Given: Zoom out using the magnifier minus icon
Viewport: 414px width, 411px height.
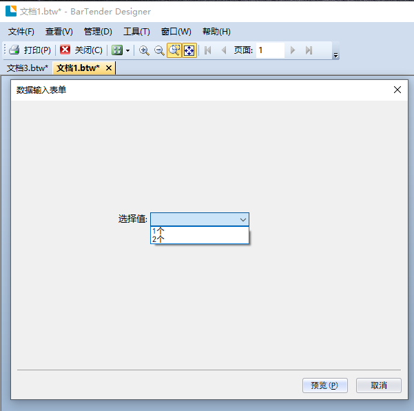Looking at the screenshot, I should tap(159, 50).
